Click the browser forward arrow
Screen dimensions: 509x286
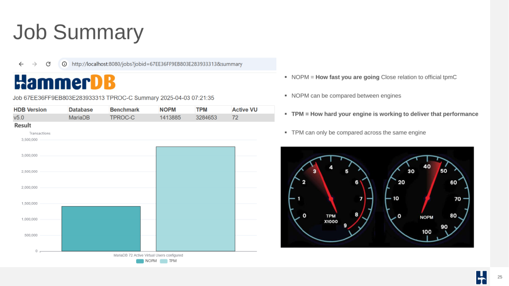pos(34,64)
